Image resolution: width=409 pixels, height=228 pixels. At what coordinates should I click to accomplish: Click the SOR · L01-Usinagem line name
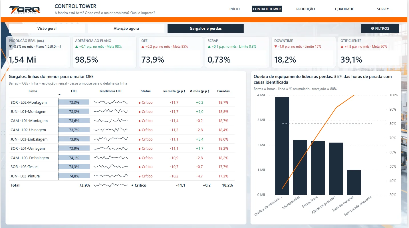click(x=28, y=148)
